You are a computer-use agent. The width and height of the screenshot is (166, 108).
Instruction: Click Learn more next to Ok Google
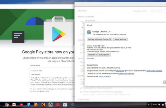click(x=118, y=92)
